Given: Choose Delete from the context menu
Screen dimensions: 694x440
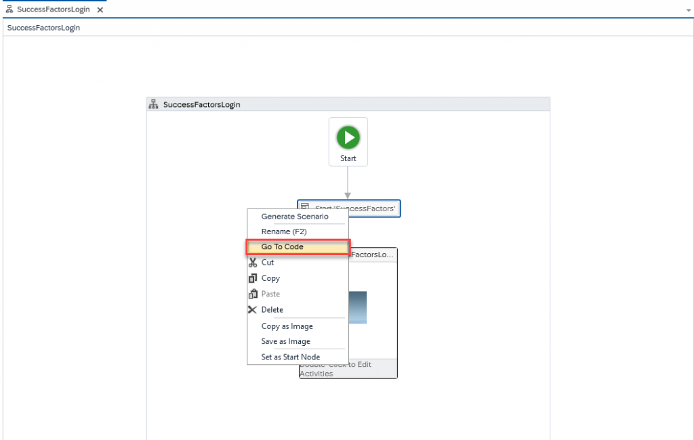Looking at the screenshot, I should tap(298, 309).
